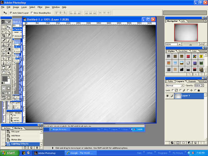Open the Layers panel options menu

tap(205, 81)
